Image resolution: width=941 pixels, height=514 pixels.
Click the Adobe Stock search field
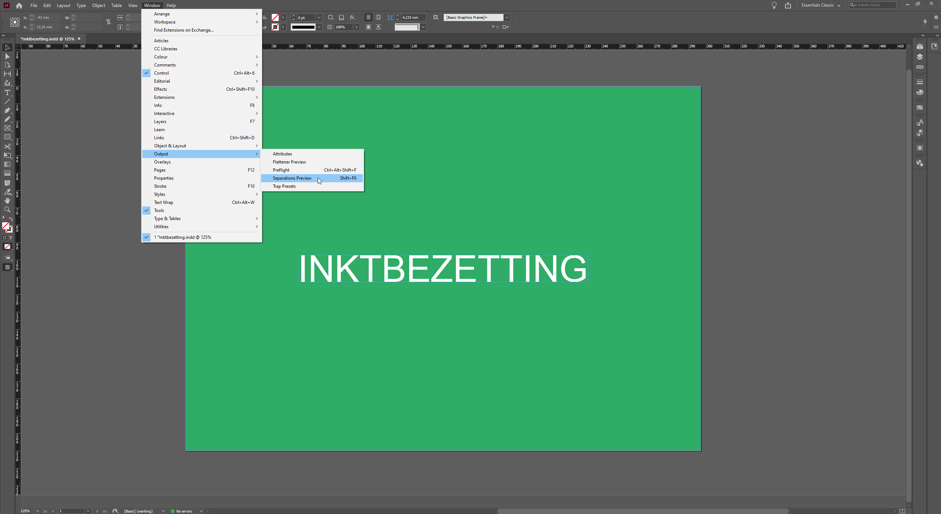(x=872, y=5)
